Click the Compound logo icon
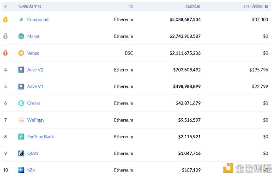The height and width of the screenshot is (178, 277). pyautogui.click(x=21, y=19)
